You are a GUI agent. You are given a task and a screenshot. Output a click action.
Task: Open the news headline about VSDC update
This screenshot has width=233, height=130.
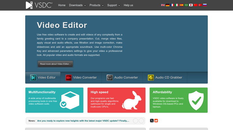click(x=83, y=121)
